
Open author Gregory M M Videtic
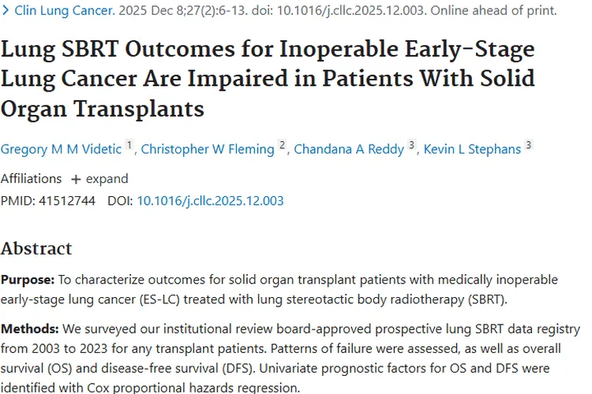pyautogui.click(x=61, y=150)
